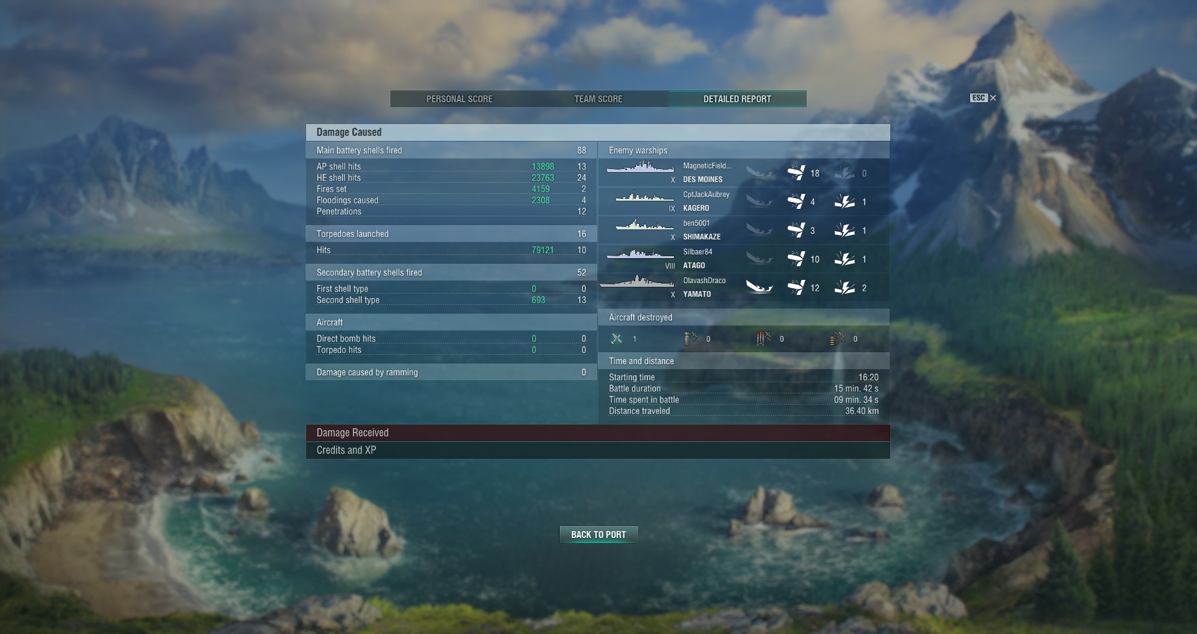Click player name OlavashDraco
The width and height of the screenshot is (1197, 634).
704,281
